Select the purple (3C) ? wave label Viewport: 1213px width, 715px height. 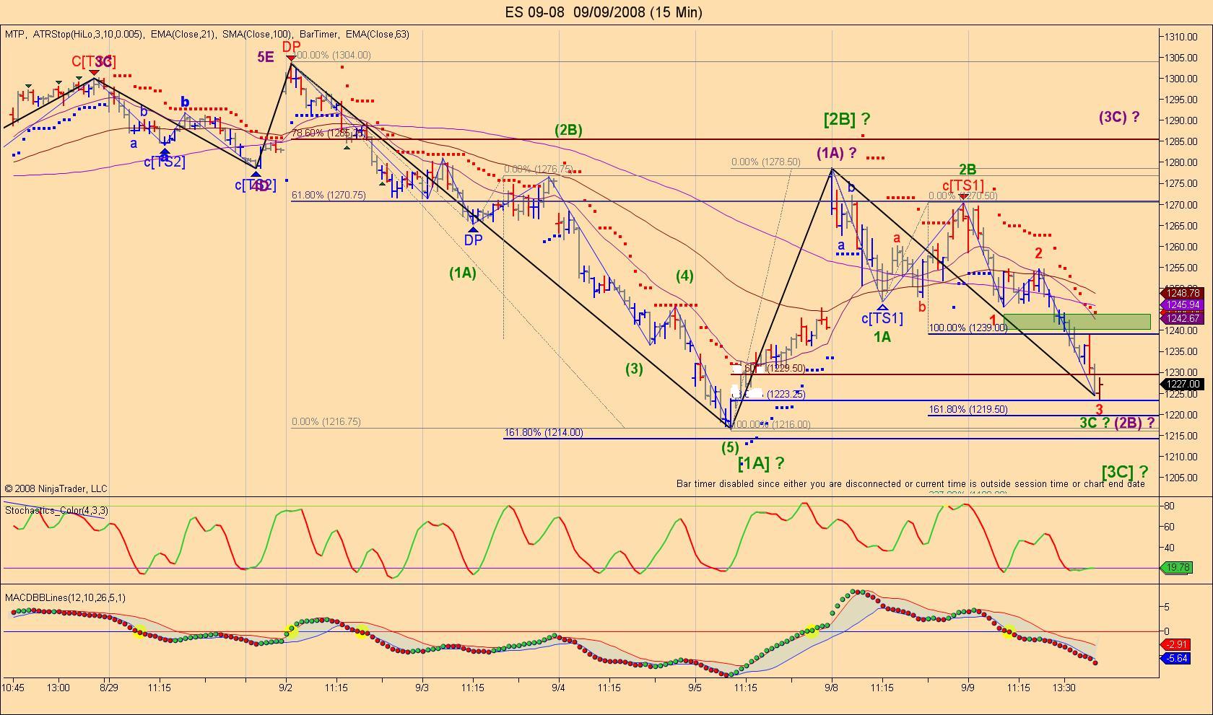(x=1119, y=116)
